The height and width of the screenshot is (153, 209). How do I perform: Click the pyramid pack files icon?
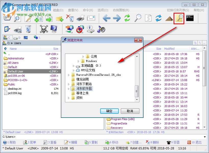click(x=168, y=18)
